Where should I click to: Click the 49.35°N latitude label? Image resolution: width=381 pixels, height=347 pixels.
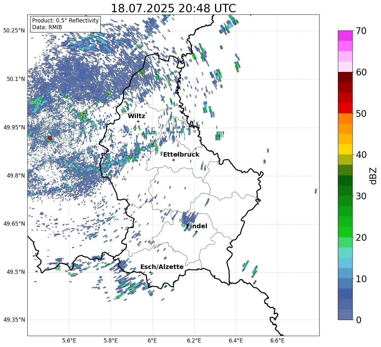point(14,320)
